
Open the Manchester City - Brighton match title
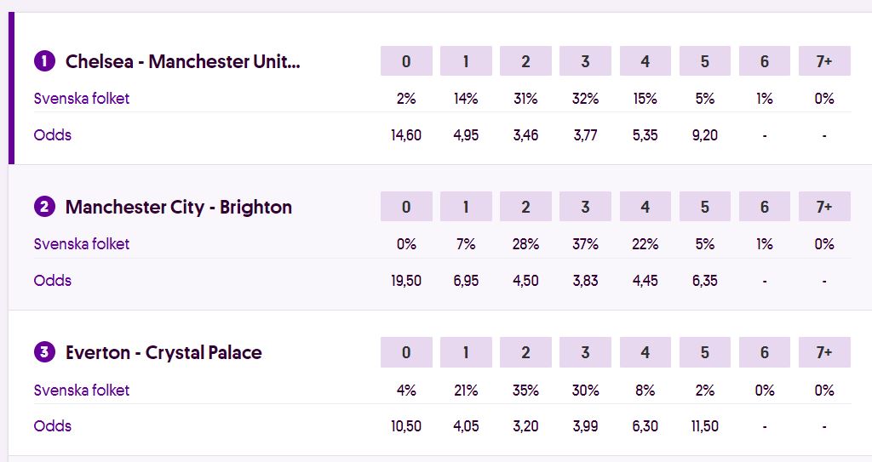point(179,207)
